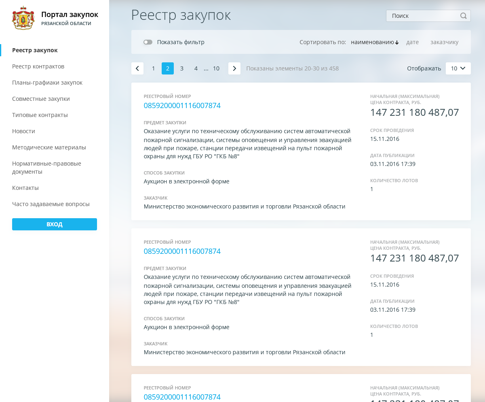Image resolution: width=485 pixels, height=402 pixels.
Task: Open the Новости section
Action: pos(23,131)
